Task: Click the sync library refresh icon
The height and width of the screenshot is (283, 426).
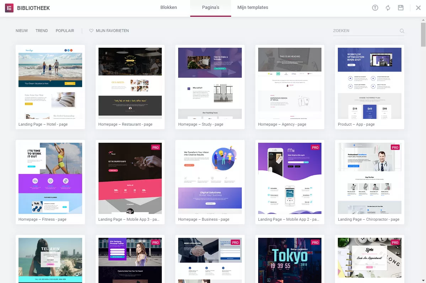Action: [x=388, y=8]
